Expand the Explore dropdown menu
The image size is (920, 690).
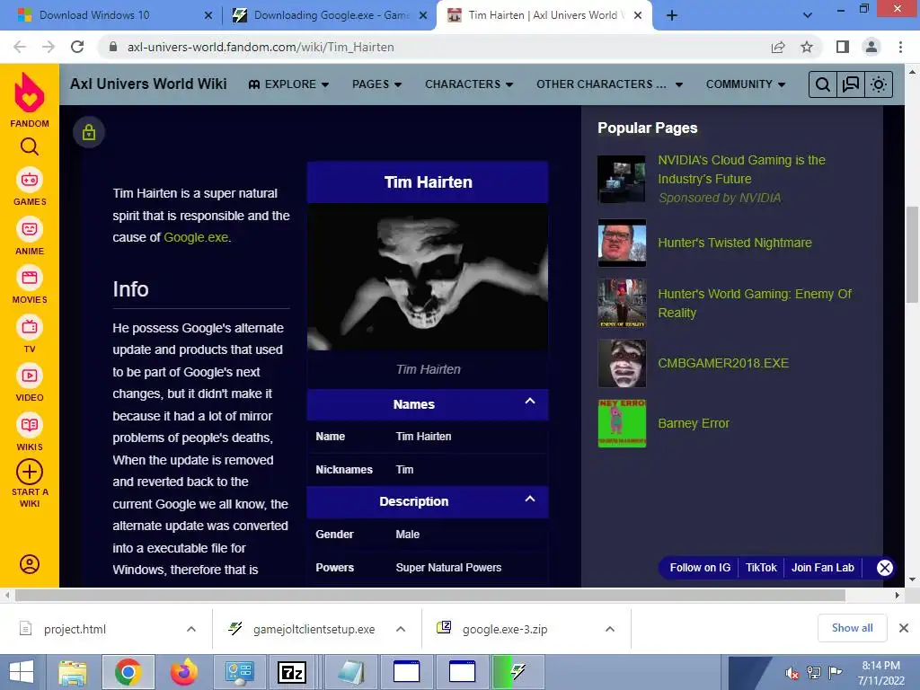point(288,84)
